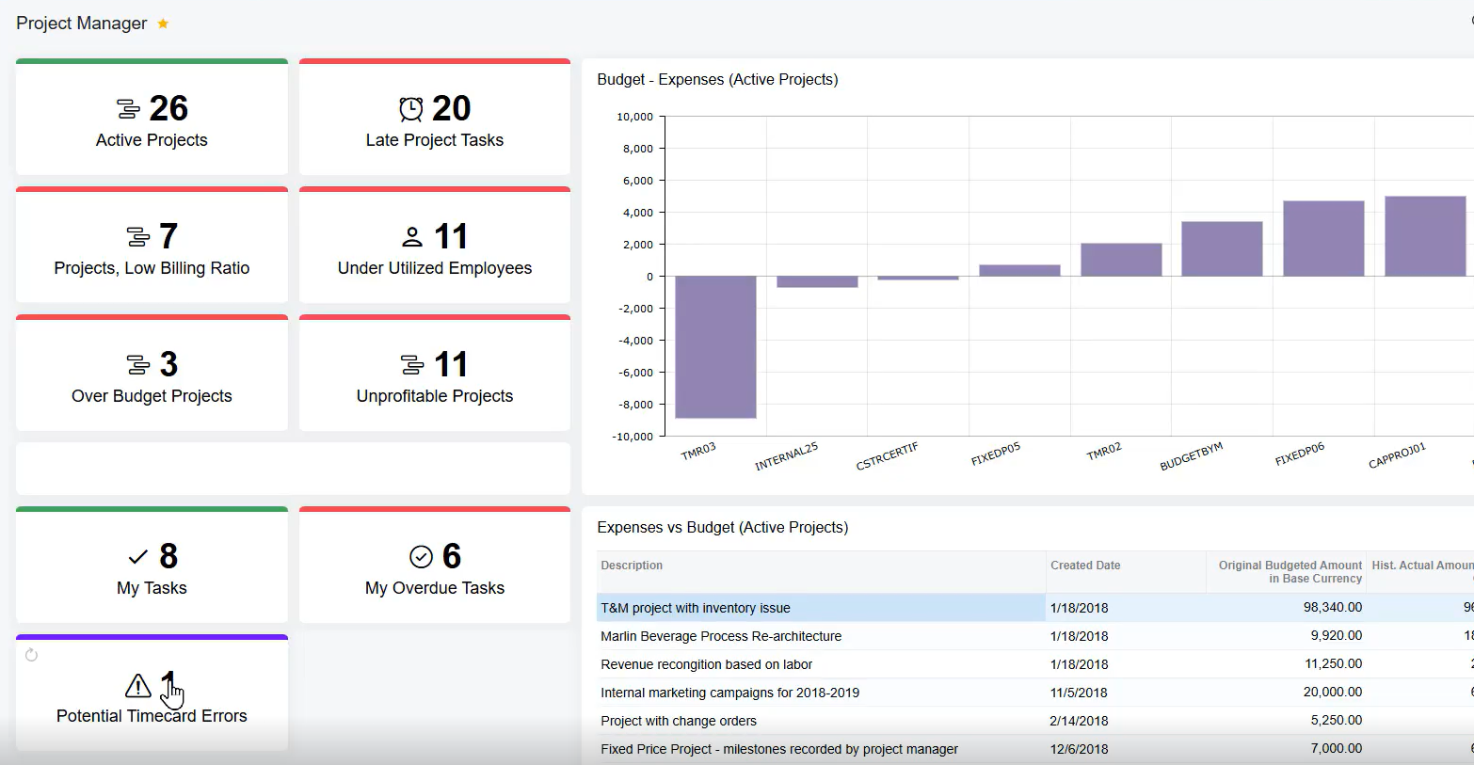The height and width of the screenshot is (765, 1474).
Task: Open the Unprofitable Projects tile
Action: [435, 374]
